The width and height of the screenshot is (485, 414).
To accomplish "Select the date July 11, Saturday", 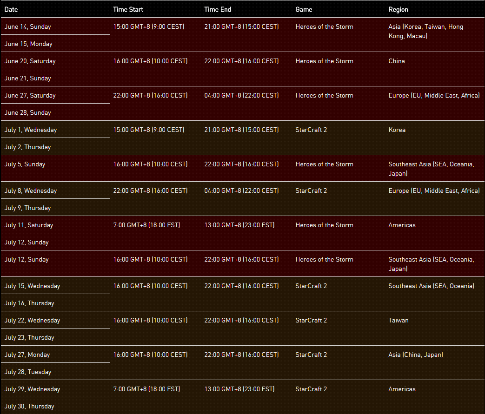I will click(29, 225).
